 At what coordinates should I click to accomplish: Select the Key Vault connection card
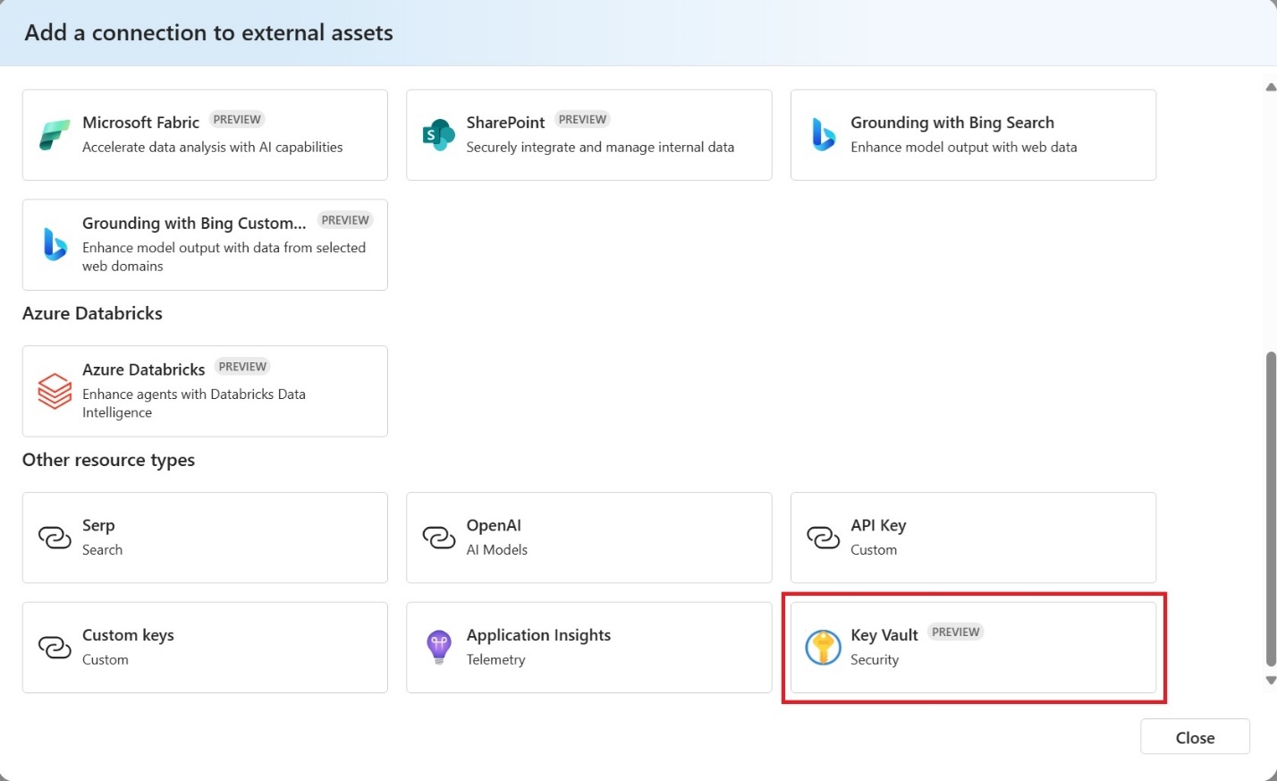pos(972,647)
